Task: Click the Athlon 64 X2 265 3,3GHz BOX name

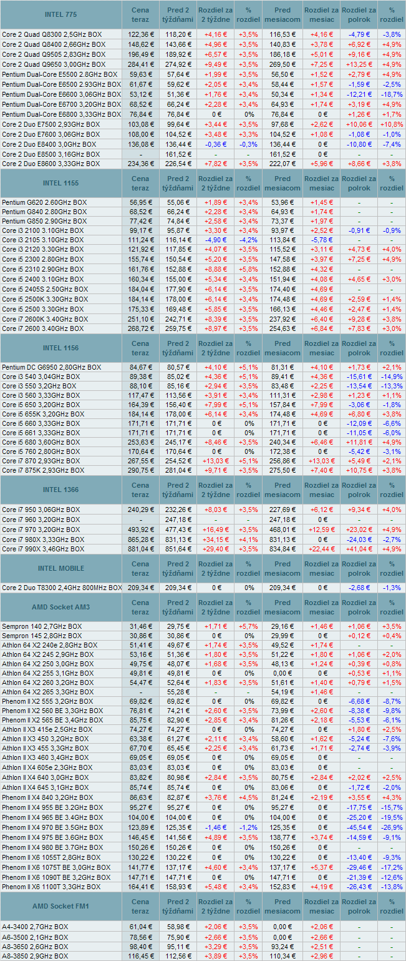Action: (48, 692)
